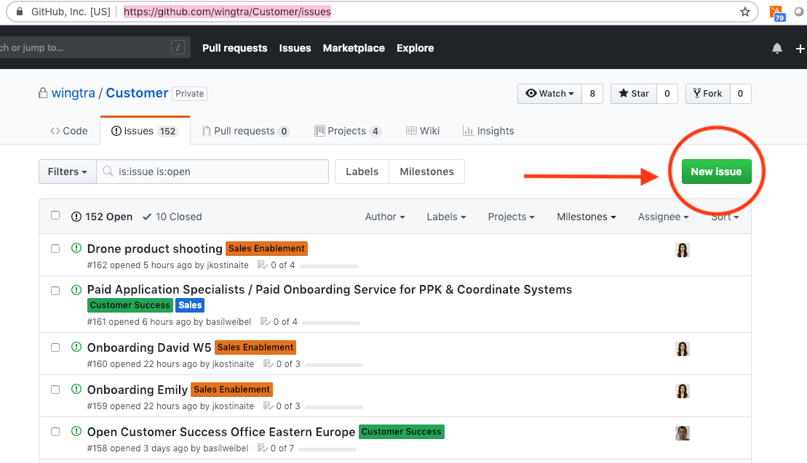This screenshot has height=463, width=807.
Task: Check the checkbox next to Onboarding Emily
Action: [x=55, y=389]
